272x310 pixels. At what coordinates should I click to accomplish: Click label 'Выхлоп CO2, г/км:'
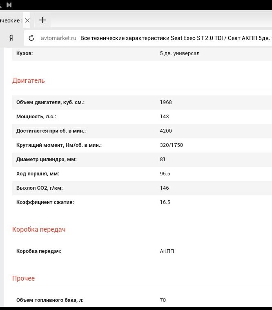[39, 188]
